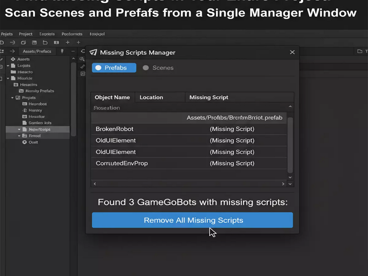368x276 pixels.
Task: Click the exclamation icon beside Assets/Prefacs
Action: (62, 51)
